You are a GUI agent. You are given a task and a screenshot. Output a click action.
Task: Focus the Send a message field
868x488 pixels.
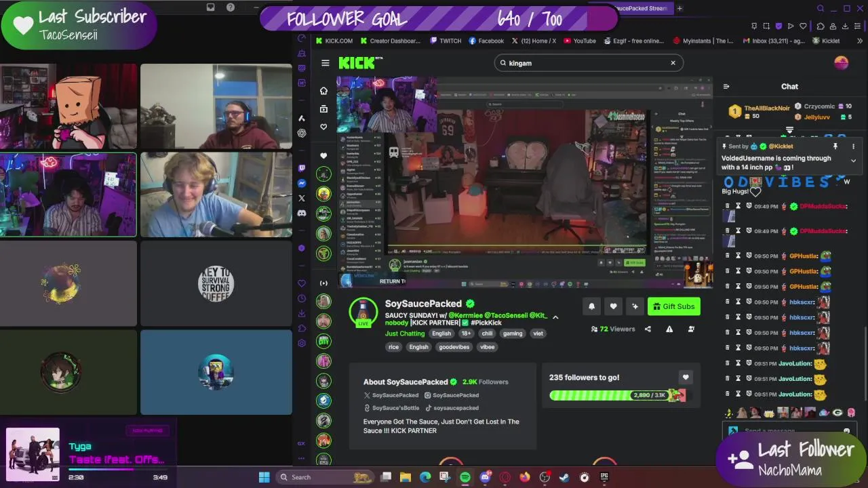789,431
